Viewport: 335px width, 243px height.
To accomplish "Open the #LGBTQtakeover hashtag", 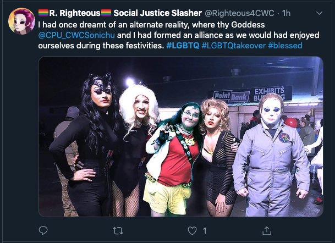I will pos(234,46).
